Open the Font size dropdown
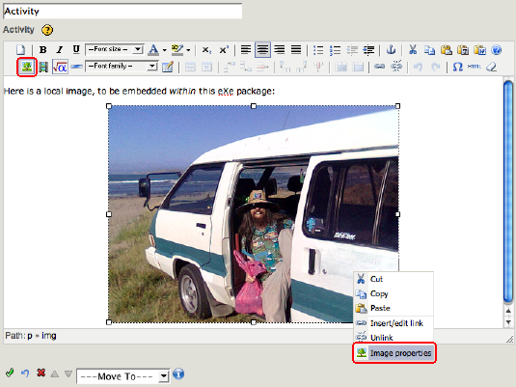 114,49
